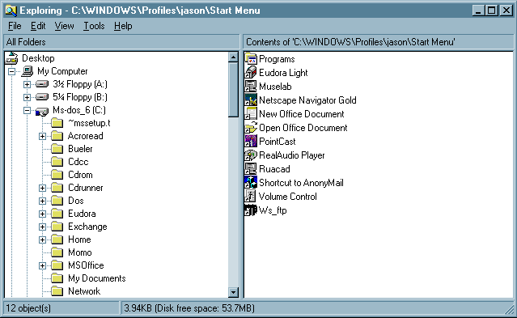
Task: Expand the 3½ Floppy (A:) drive
Action: [27, 84]
